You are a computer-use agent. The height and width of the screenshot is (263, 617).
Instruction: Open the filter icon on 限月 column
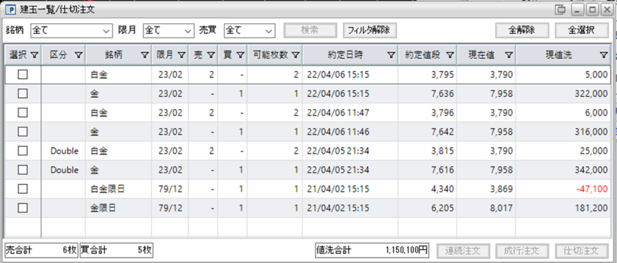(x=181, y=56)
